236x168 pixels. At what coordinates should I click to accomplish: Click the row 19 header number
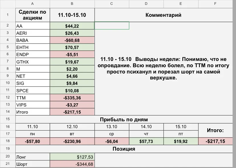coord(8,149)
